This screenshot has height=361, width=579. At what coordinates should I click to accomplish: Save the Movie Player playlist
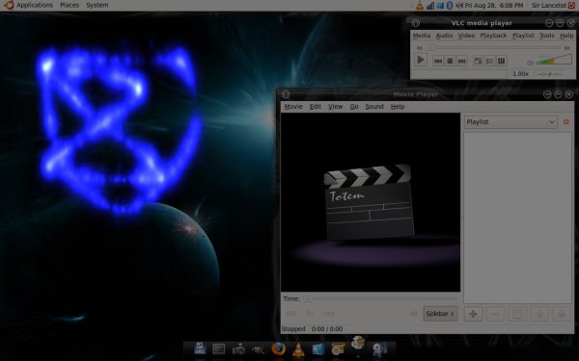pyautogui.click(x=517, y=314)
